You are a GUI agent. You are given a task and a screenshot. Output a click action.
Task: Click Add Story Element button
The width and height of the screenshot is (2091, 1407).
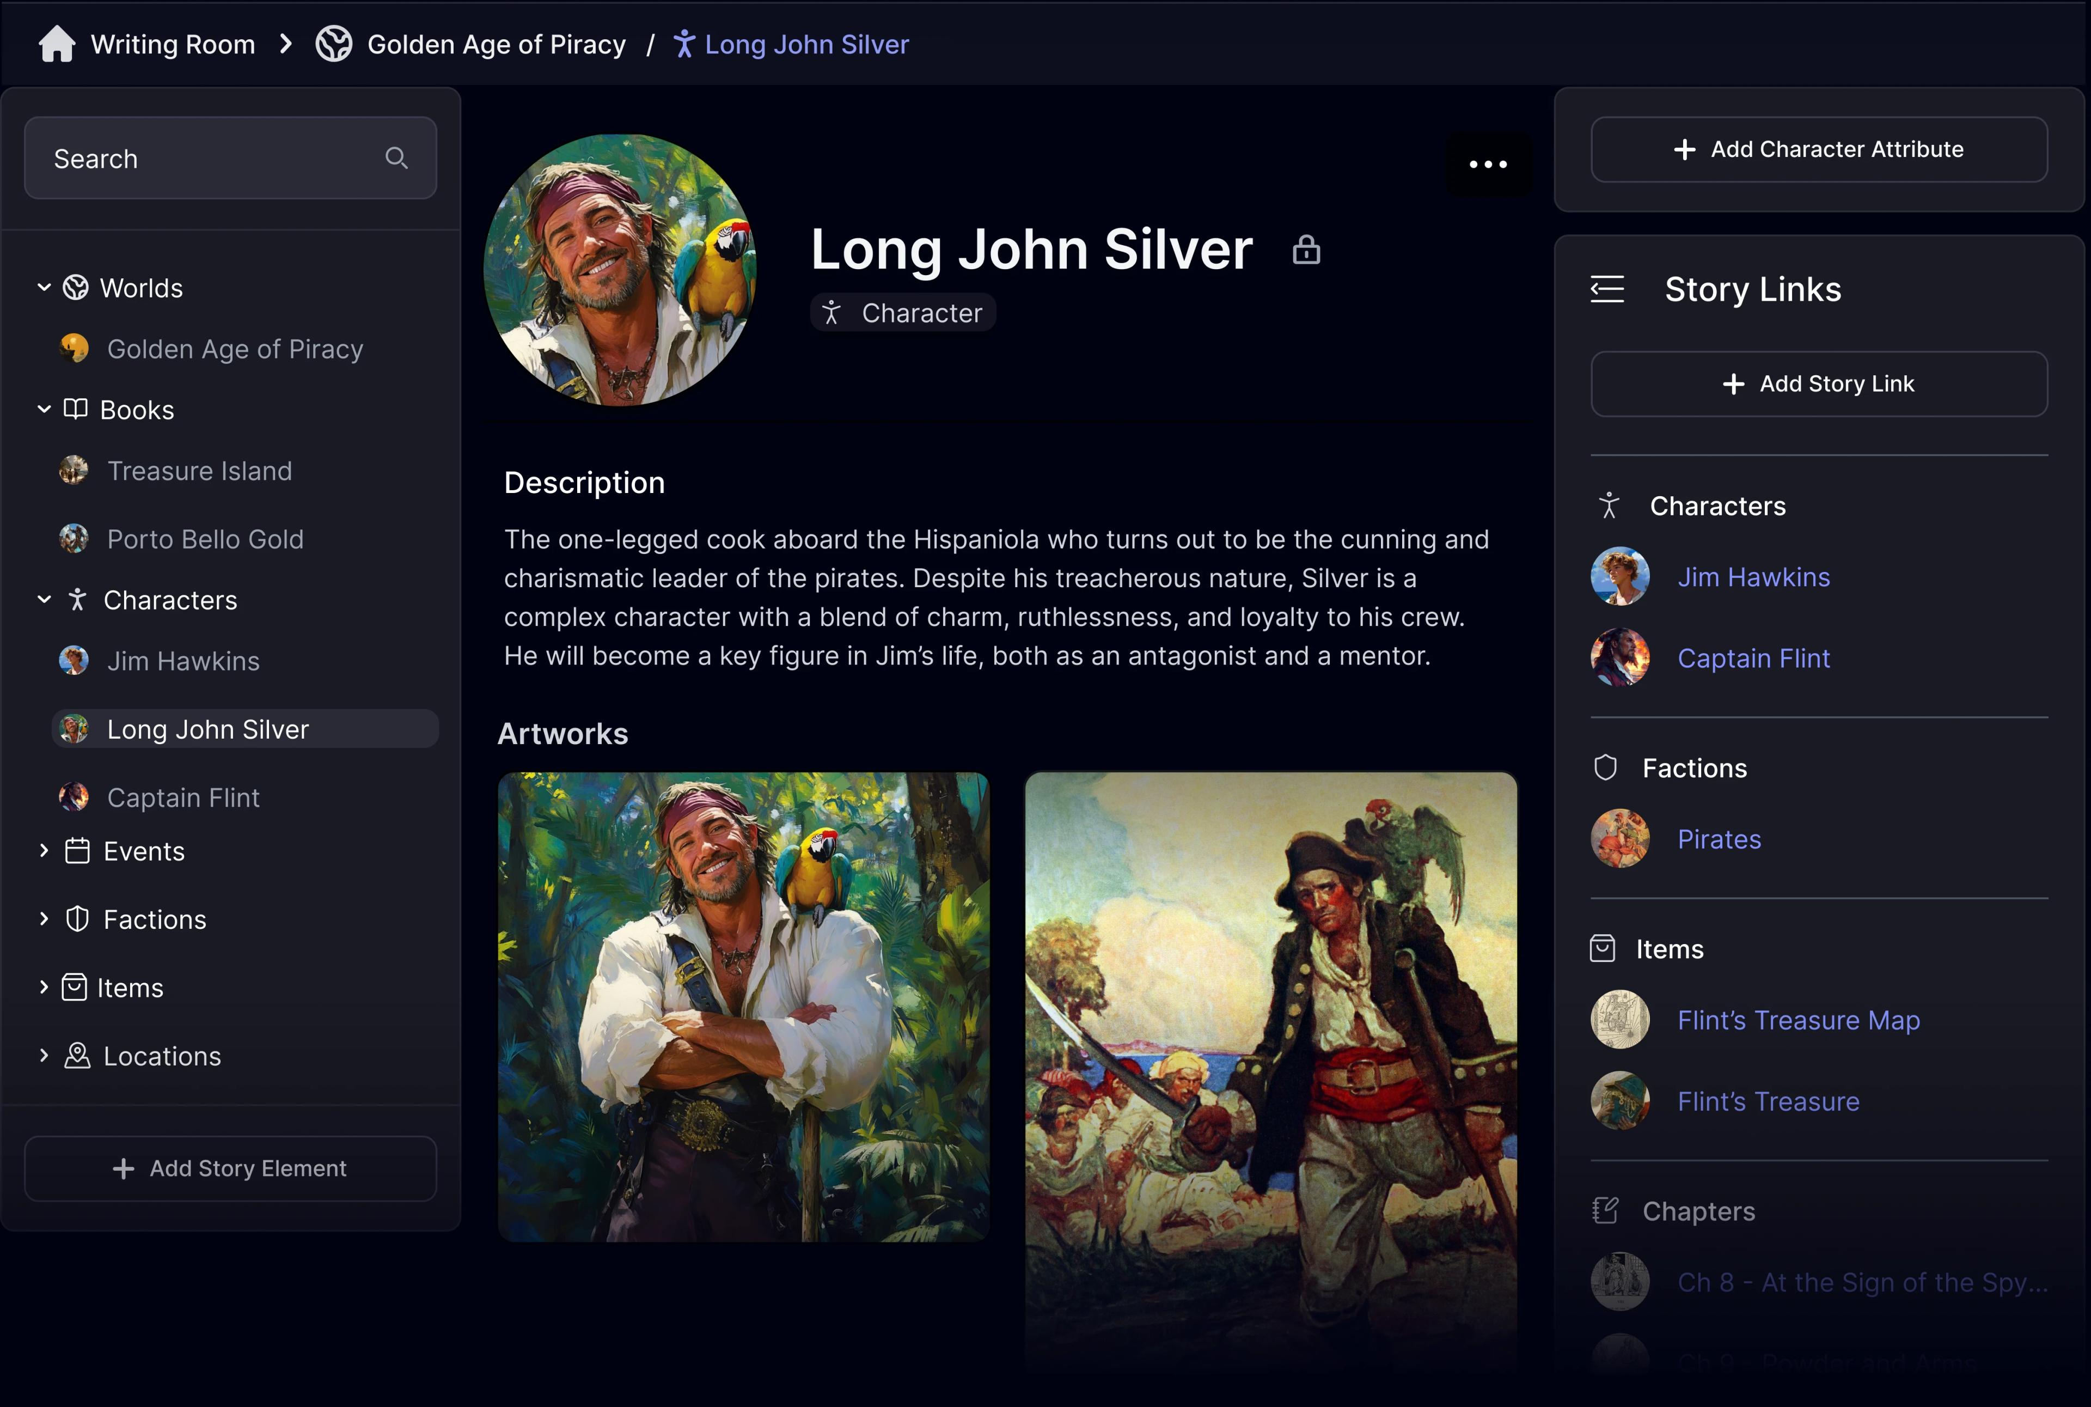230,1168
